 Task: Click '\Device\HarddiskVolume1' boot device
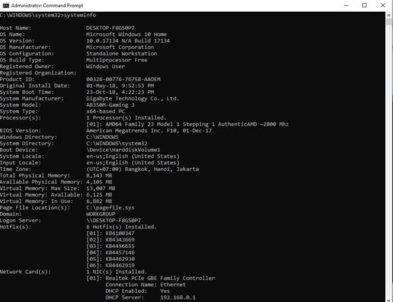pos(123,150)
